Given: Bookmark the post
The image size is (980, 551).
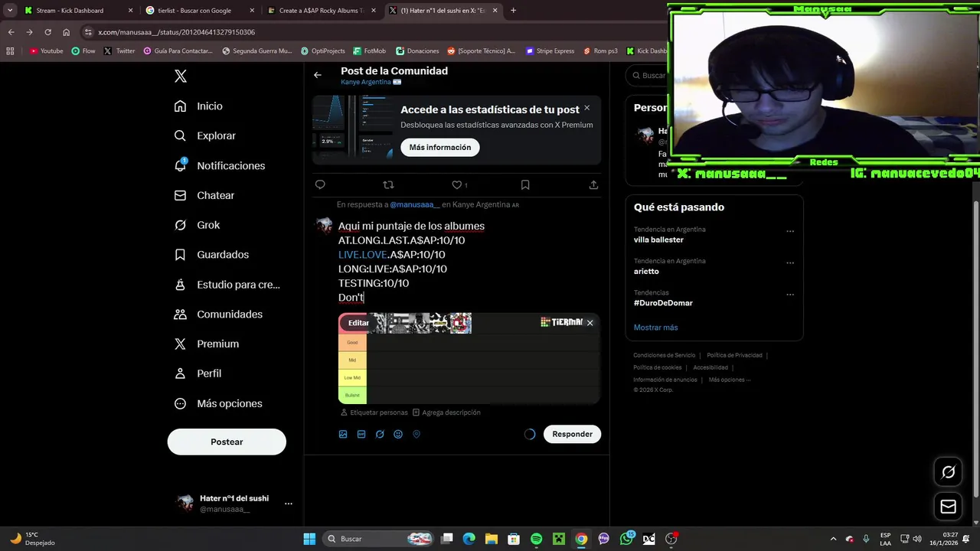Looking at the screenshot, I should click(x=525, y=184).
